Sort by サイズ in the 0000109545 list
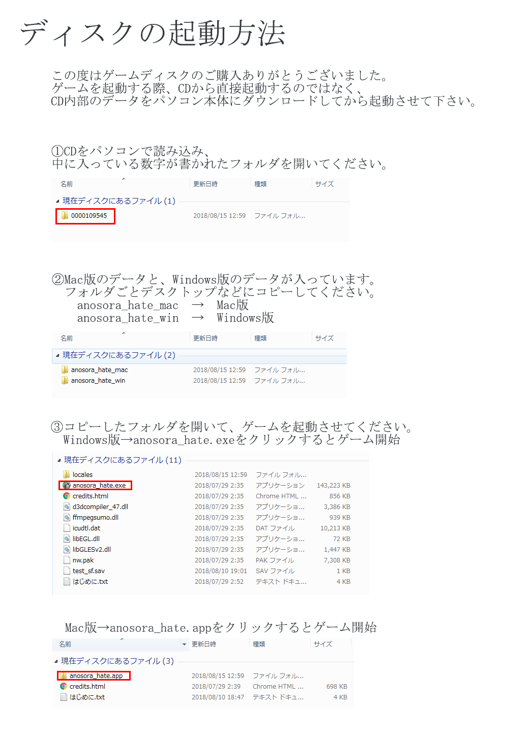Screen dimensions: 505x734 point(324,184)
